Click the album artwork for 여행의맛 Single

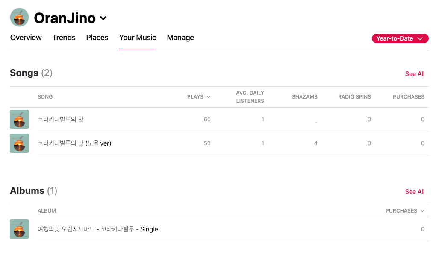(x=19, y=229)
